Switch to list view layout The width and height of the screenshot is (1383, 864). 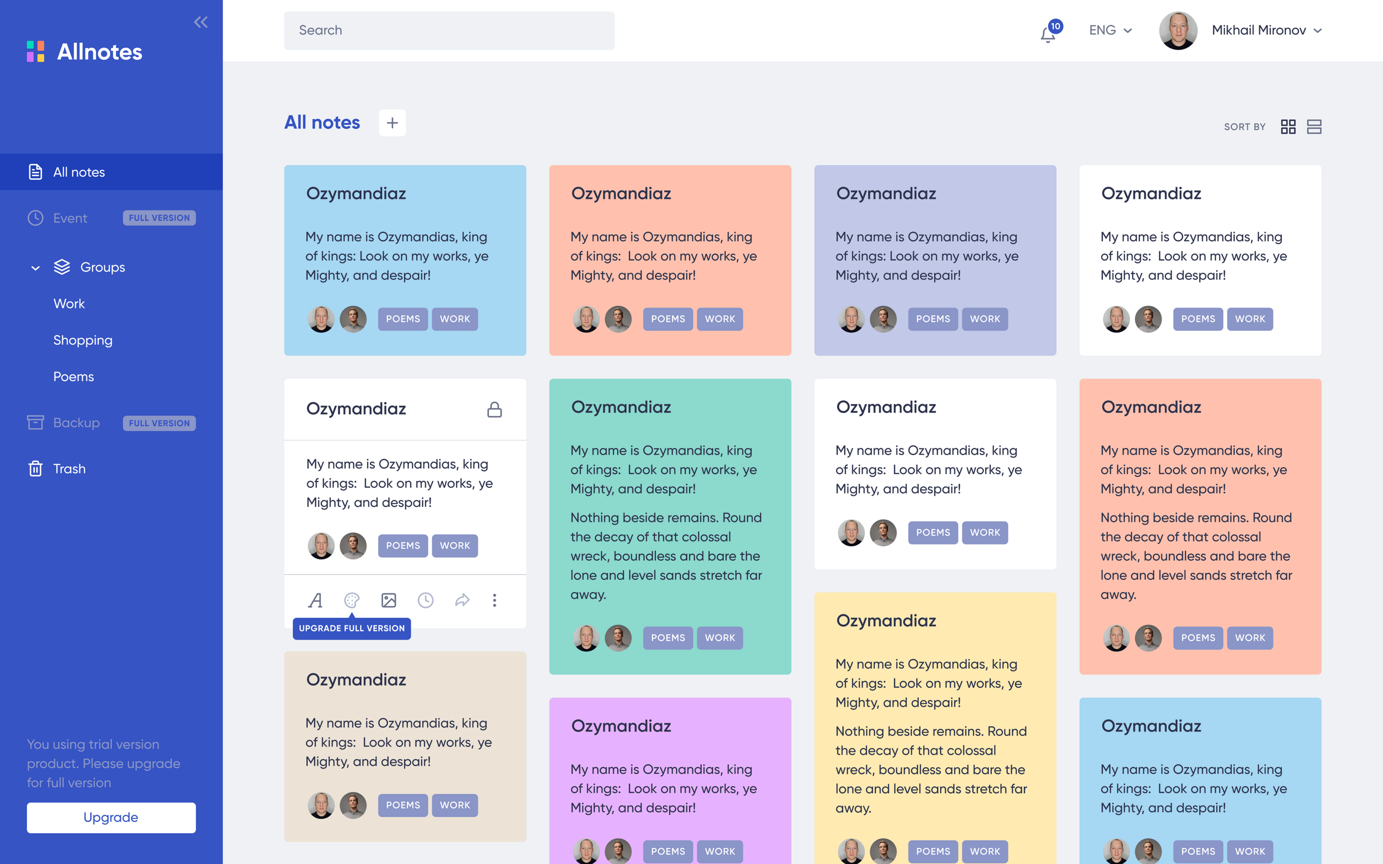pyautogui.click(x=1314, y=126)
